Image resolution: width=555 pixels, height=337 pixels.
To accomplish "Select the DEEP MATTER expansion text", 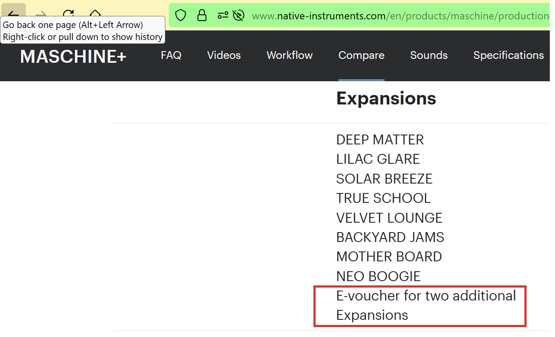I will (380, 140).
